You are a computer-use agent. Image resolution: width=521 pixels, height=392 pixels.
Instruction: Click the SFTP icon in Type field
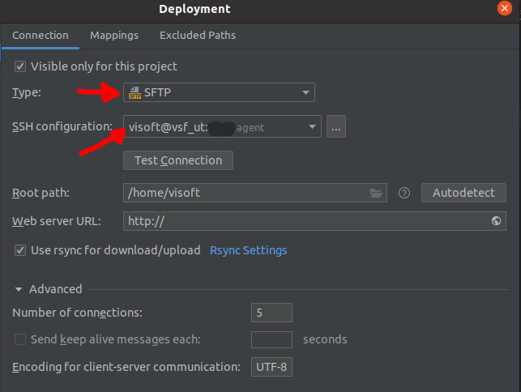(x=135, y=92)
